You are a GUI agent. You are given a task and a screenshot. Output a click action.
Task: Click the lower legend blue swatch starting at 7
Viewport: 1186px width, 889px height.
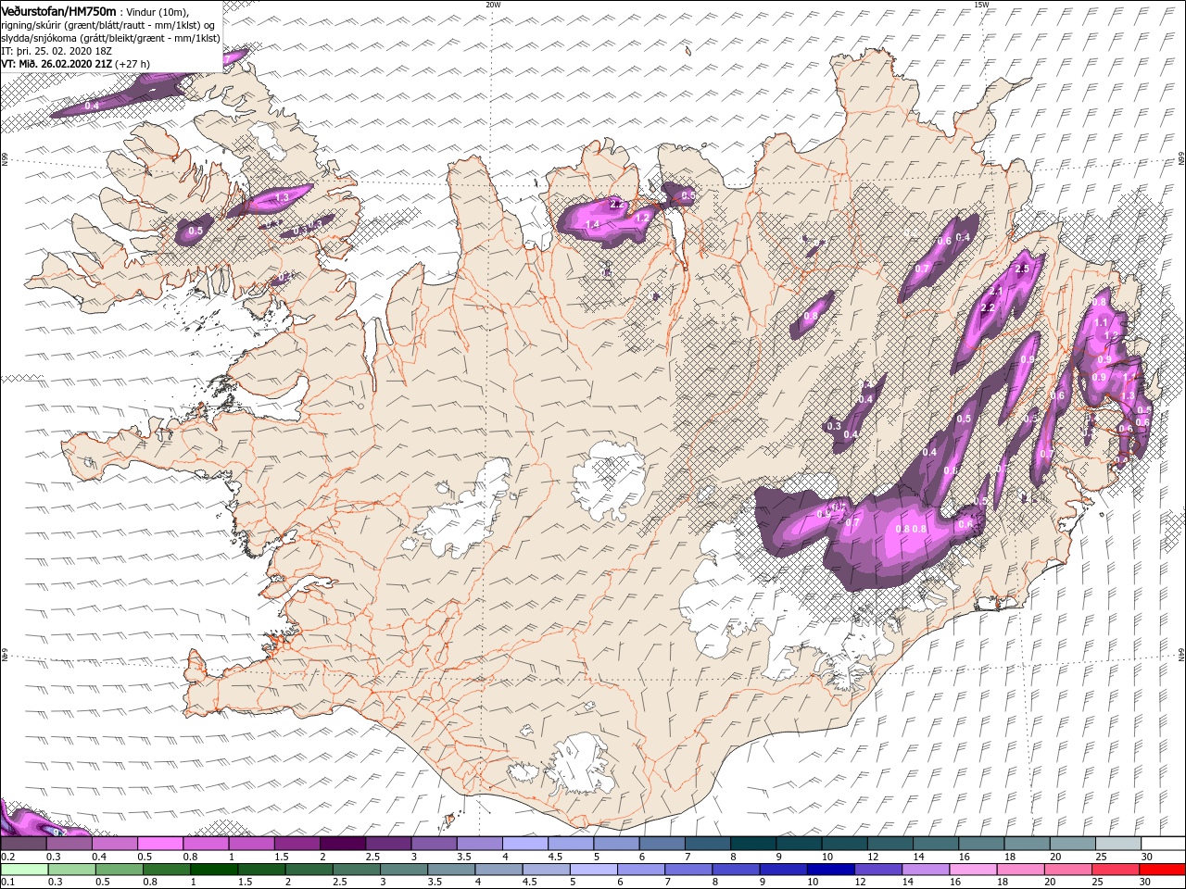pos(688,870)
